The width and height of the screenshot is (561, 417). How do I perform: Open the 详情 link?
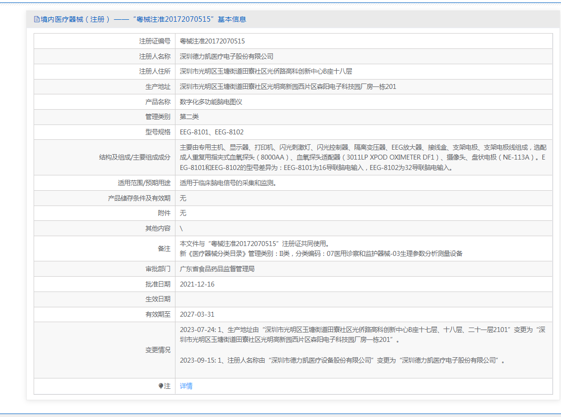click(x=186, y=386)
